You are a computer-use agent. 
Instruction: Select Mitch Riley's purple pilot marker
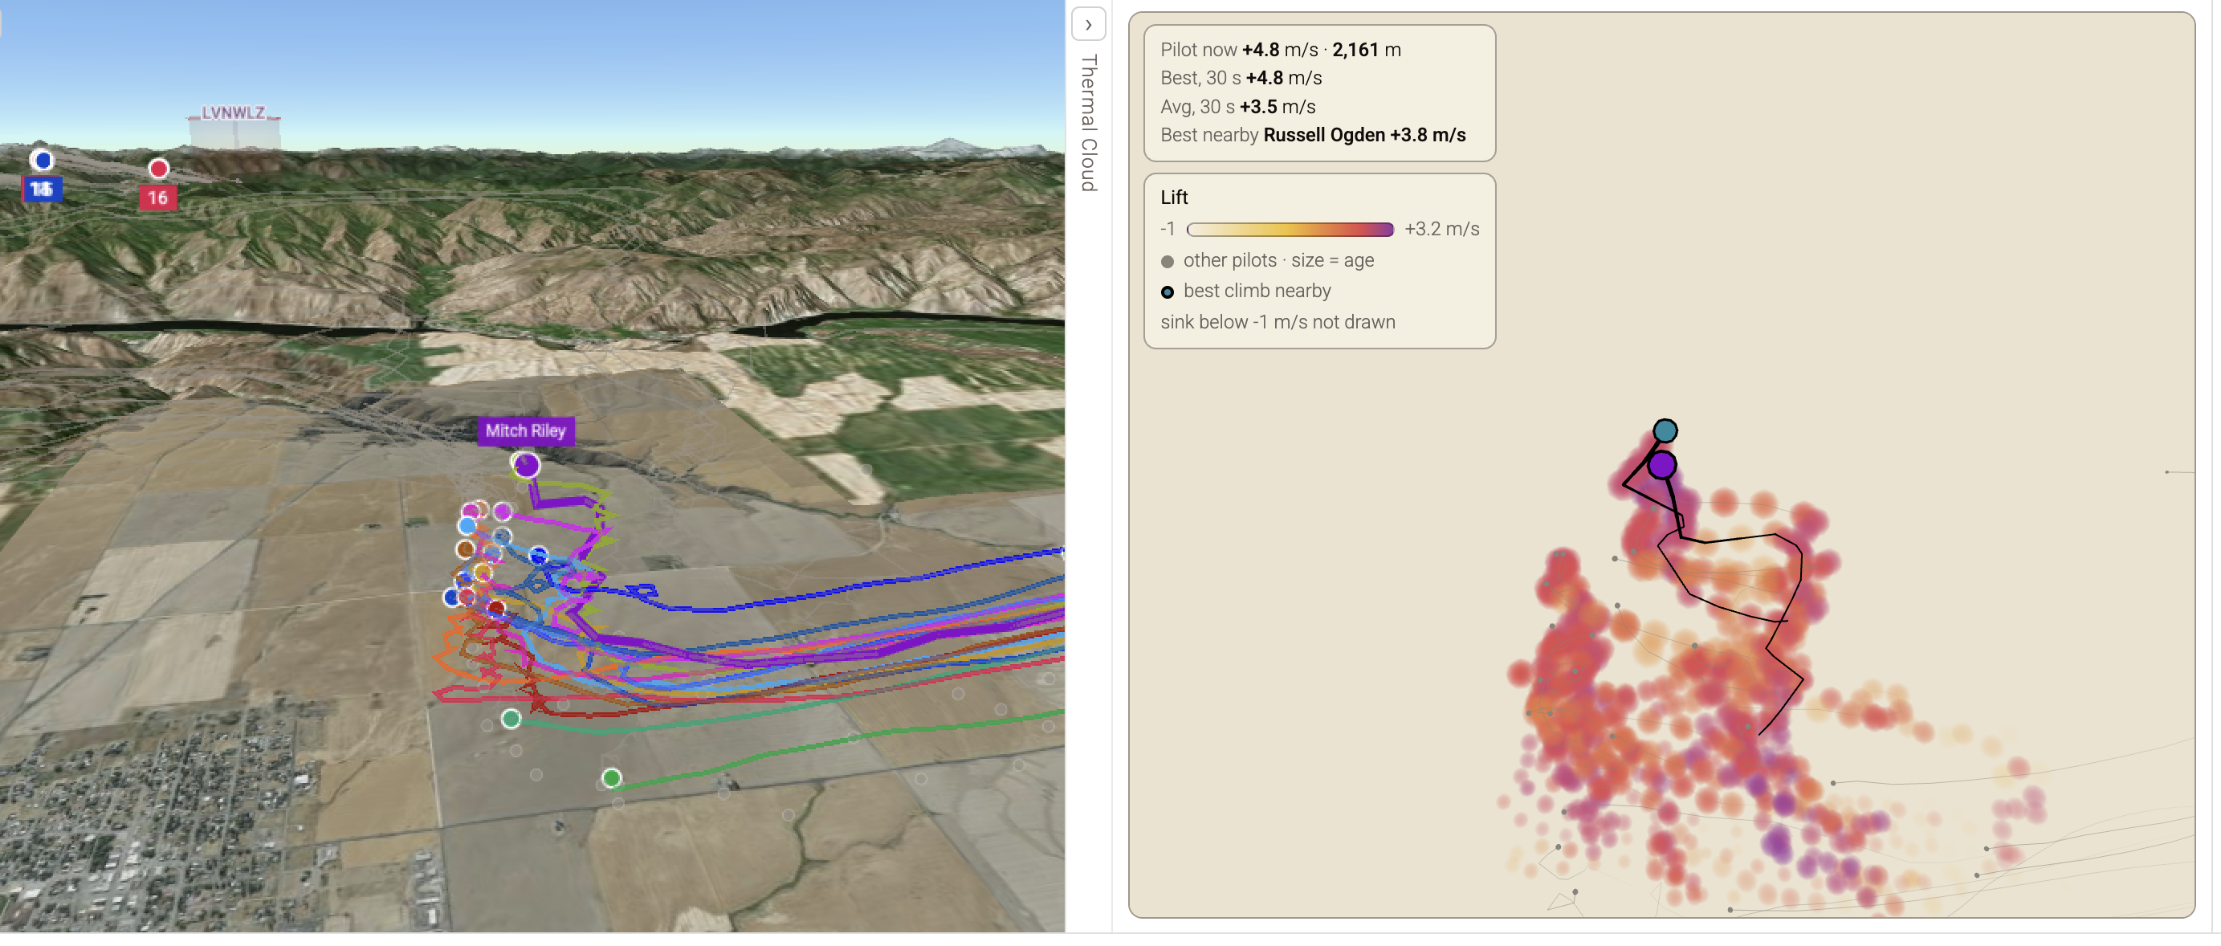point(526,466)
